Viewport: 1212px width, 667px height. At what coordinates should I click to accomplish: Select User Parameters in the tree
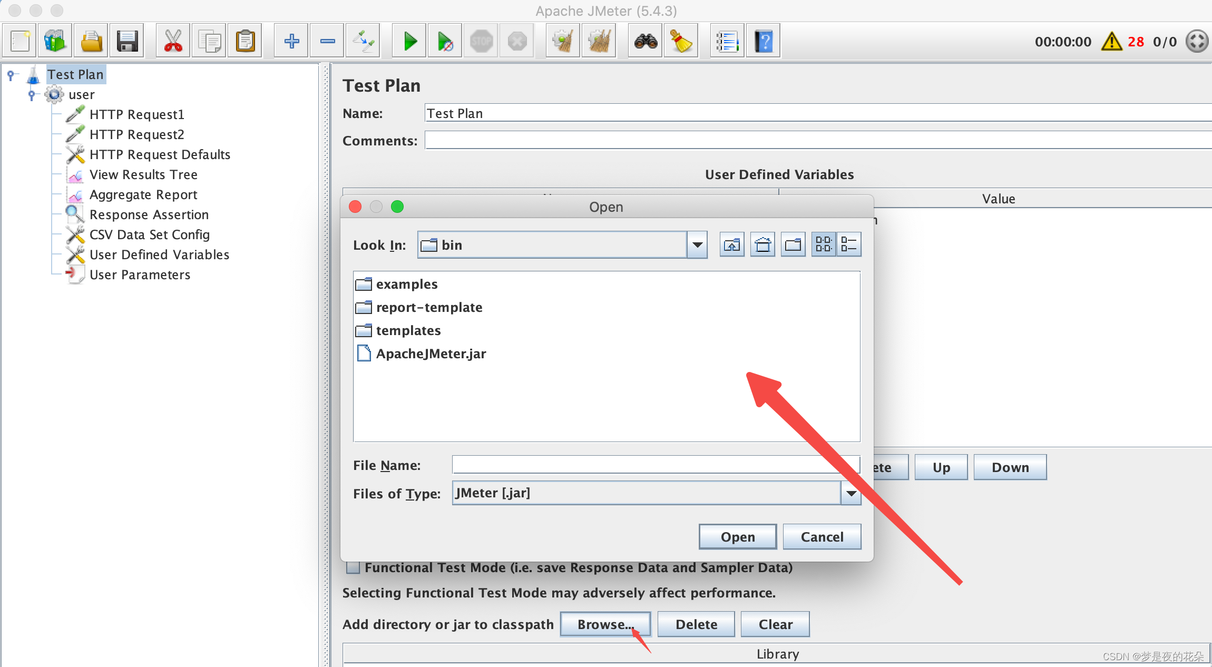(x=140, y=274)
